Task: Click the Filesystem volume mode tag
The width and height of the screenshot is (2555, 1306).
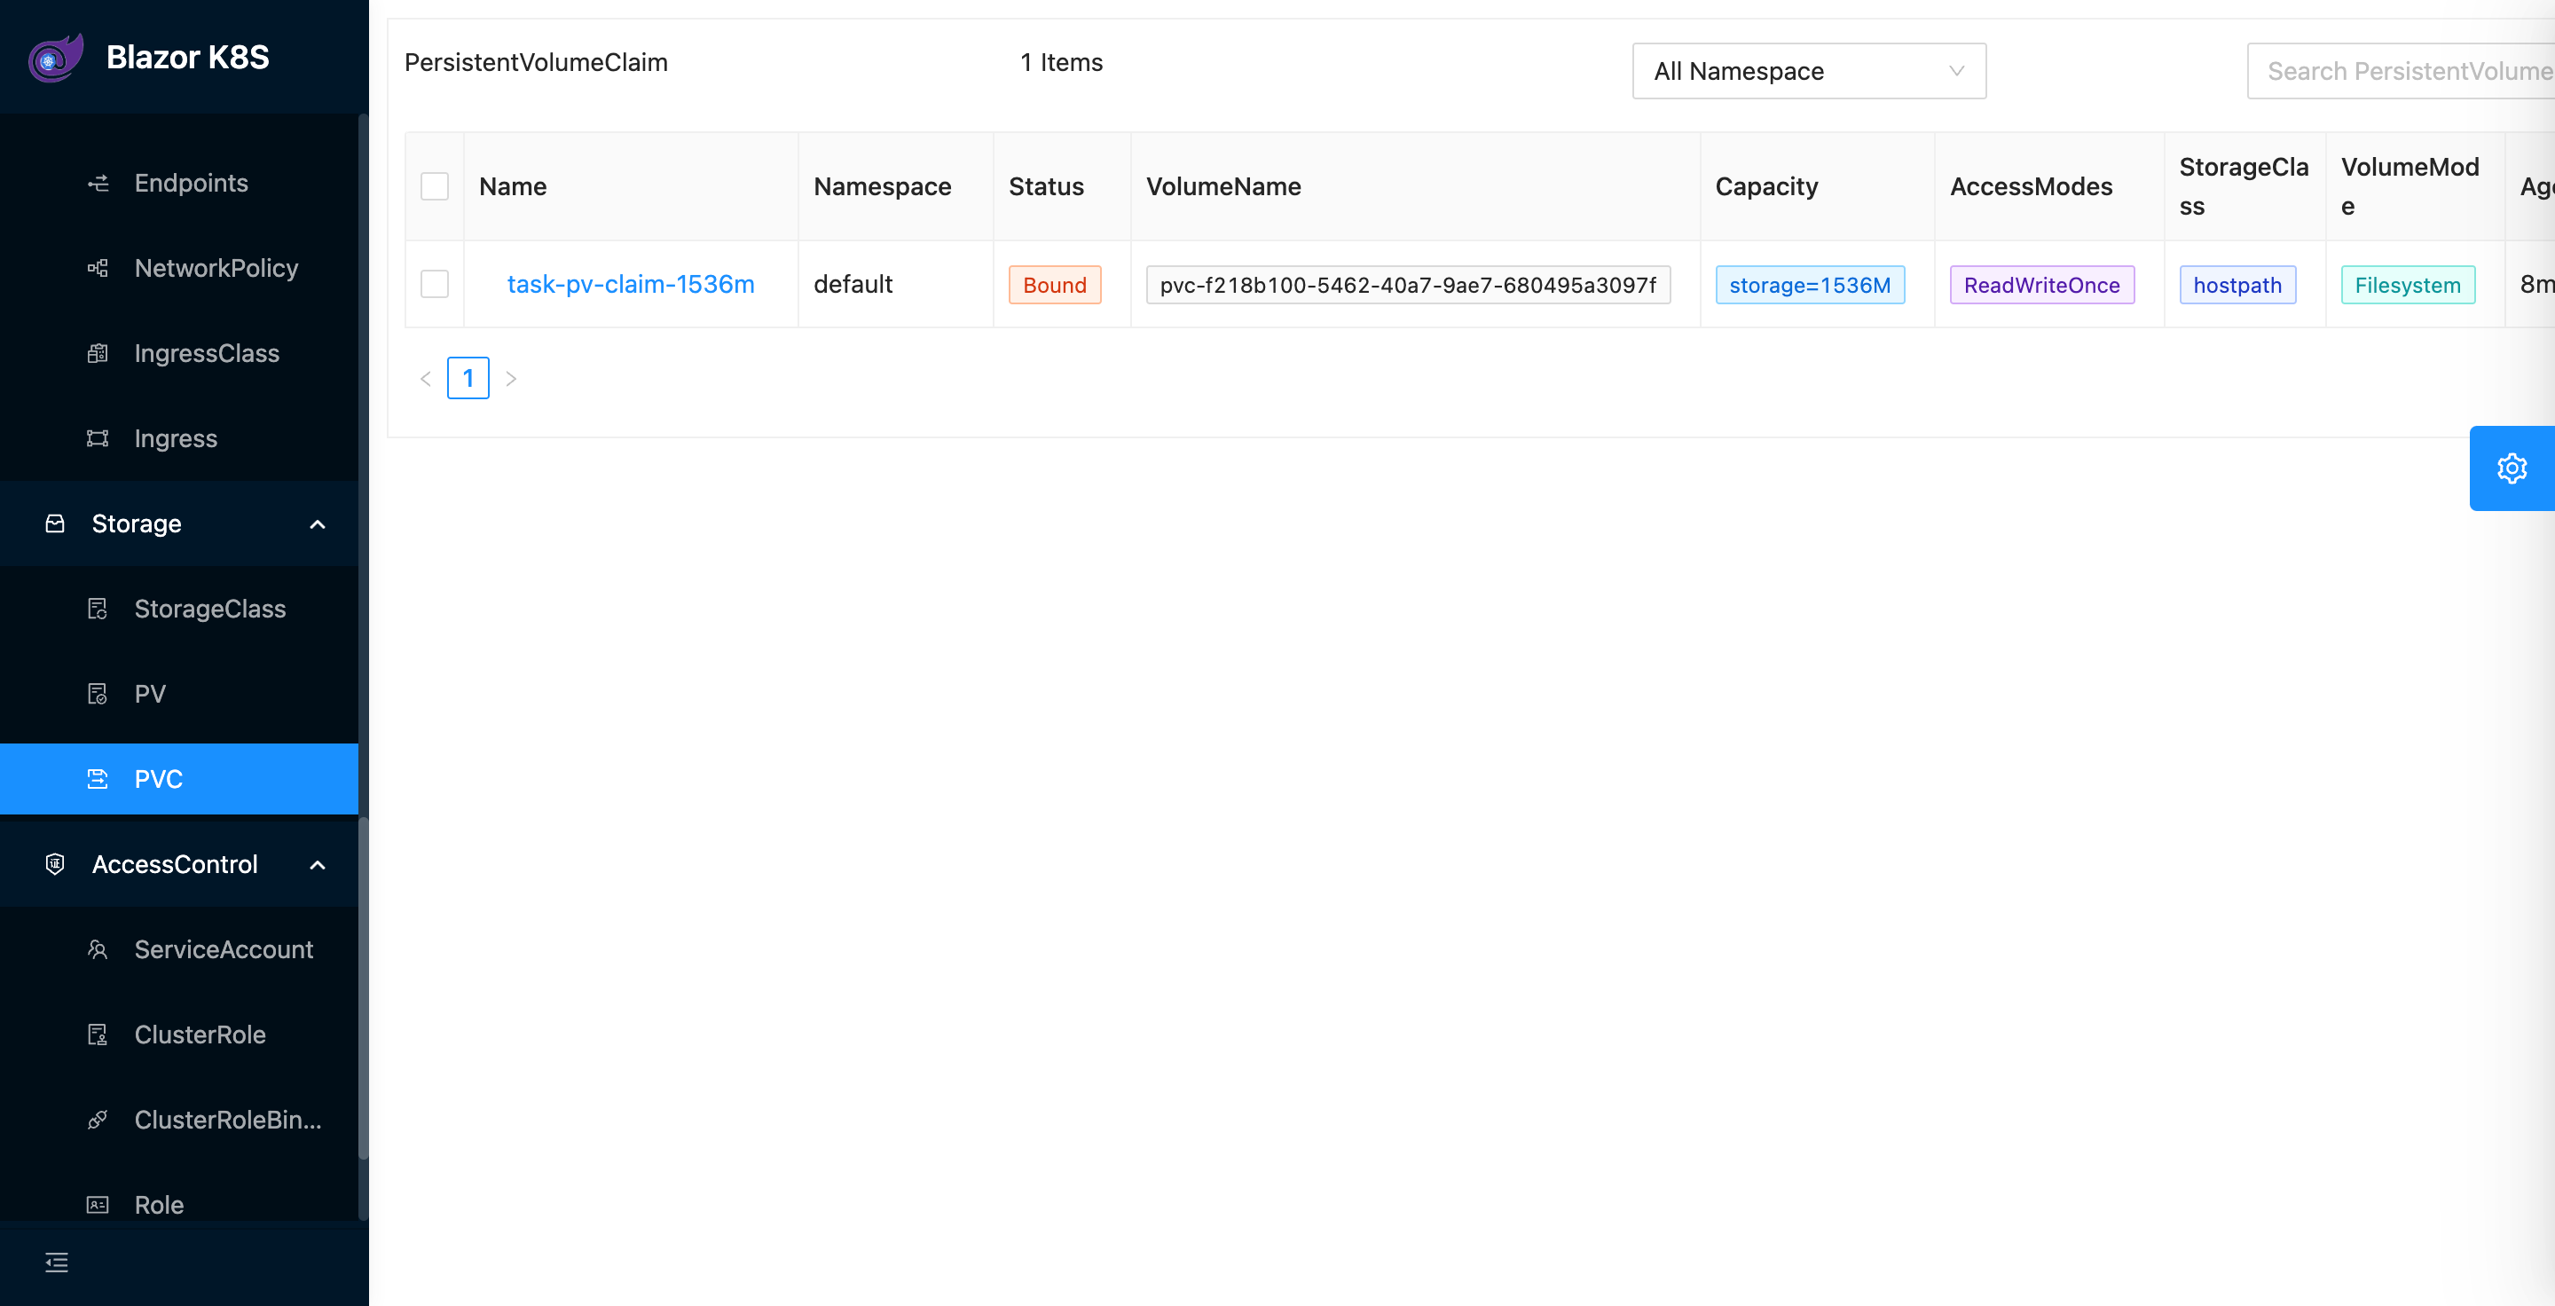Action: 2407,286
